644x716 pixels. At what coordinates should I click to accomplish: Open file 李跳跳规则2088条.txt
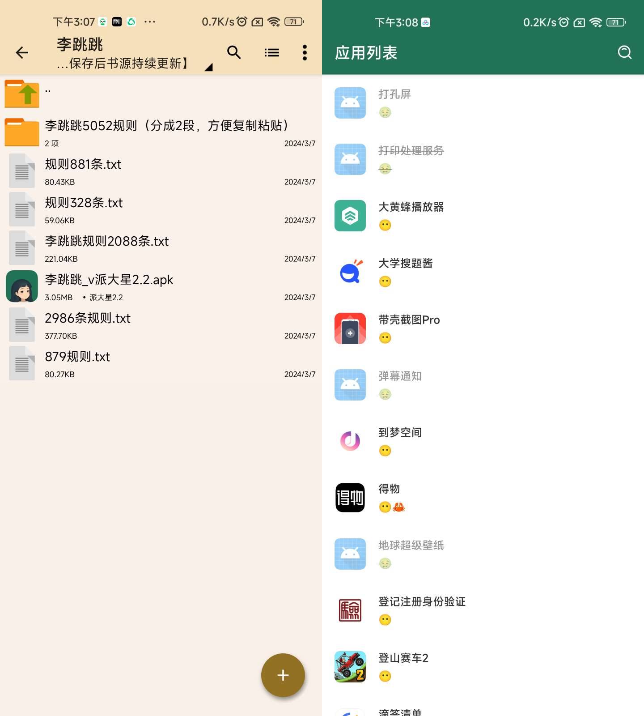coord(107,241)
